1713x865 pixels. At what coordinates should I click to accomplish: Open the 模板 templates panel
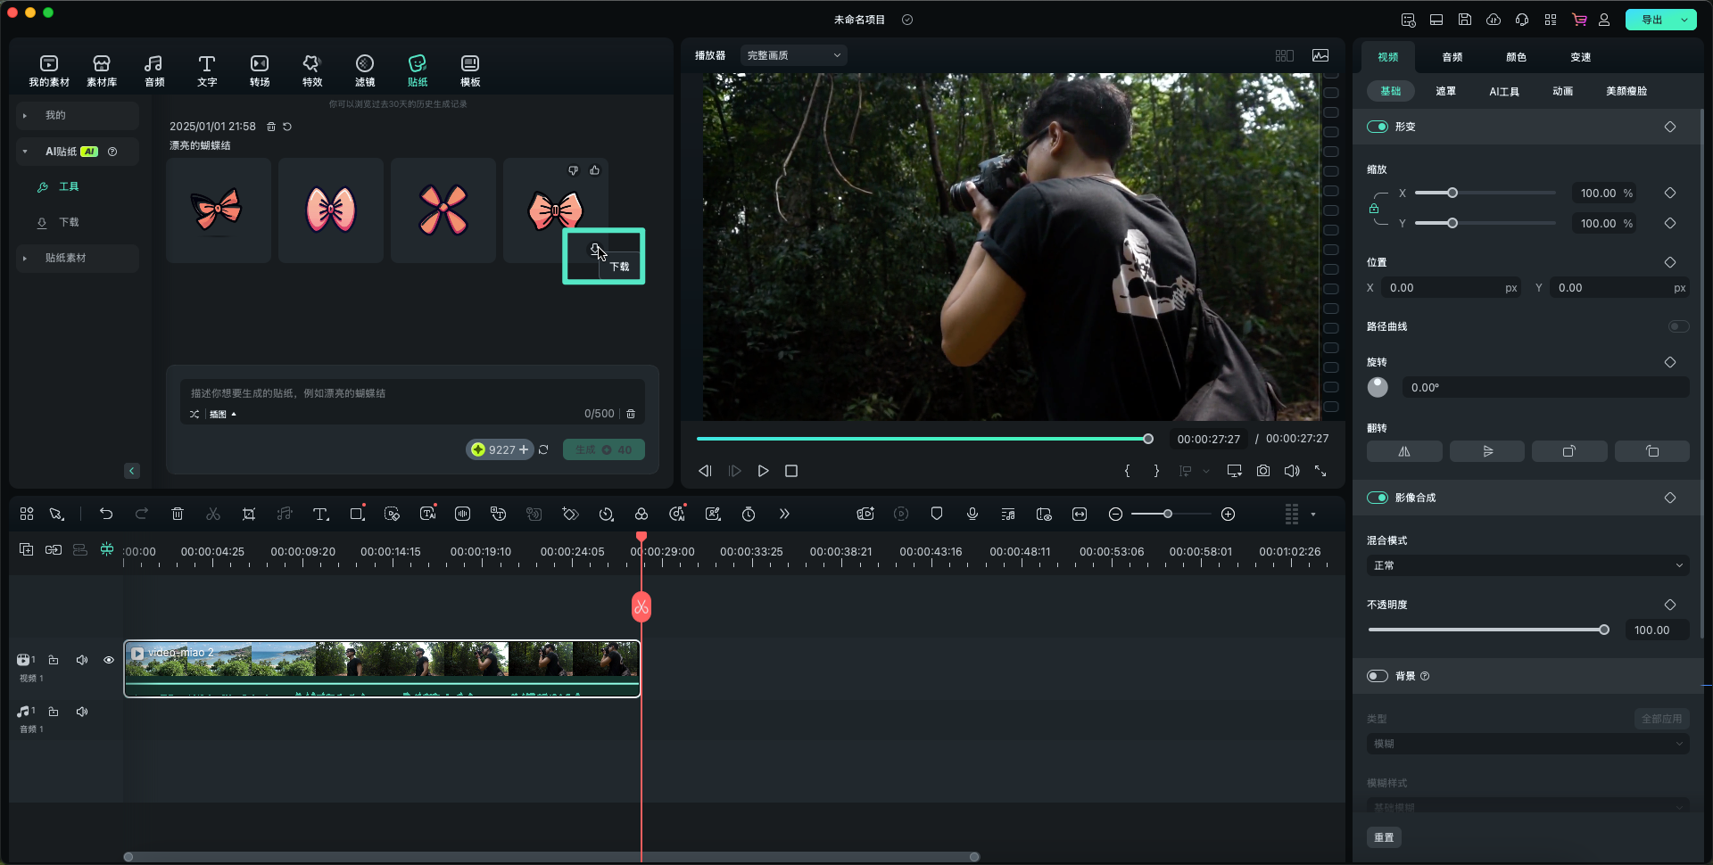[470, 70]
